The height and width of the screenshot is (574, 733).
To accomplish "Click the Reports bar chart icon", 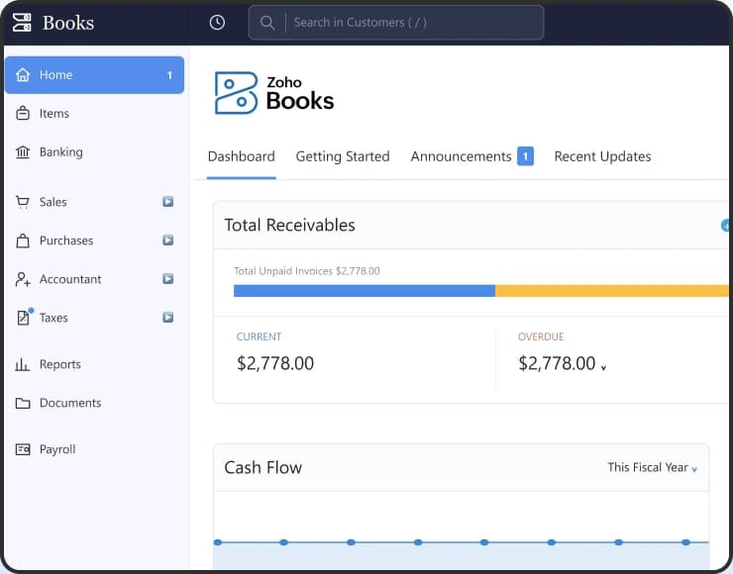I will tap(22, 364).
